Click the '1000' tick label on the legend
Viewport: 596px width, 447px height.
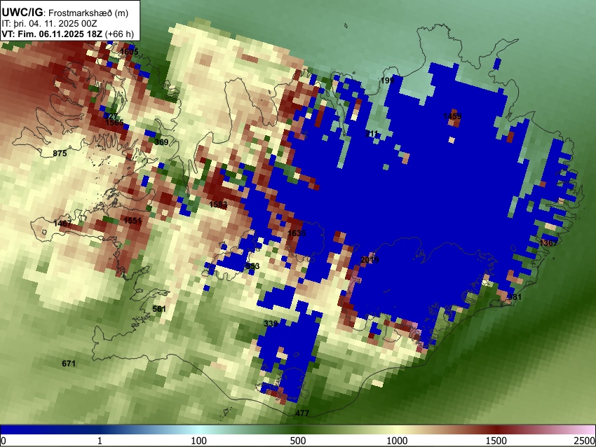tap(397, 441)
